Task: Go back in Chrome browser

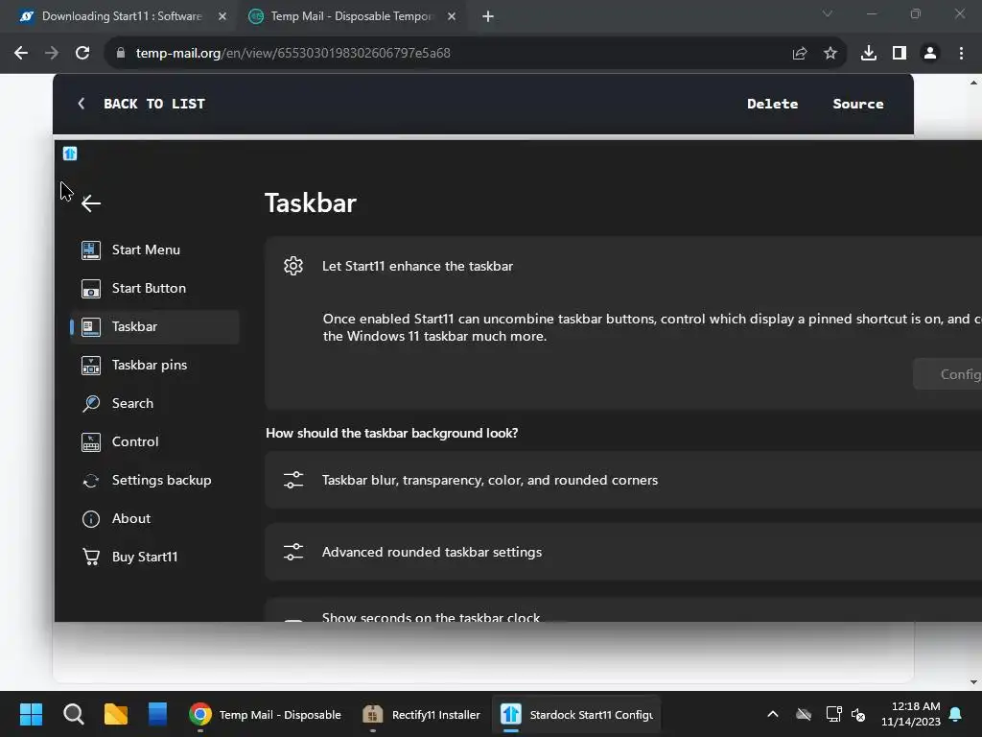Action: point(21,54)
